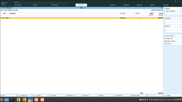Launch the first Chrome icon in taskbar

[18, 100]
